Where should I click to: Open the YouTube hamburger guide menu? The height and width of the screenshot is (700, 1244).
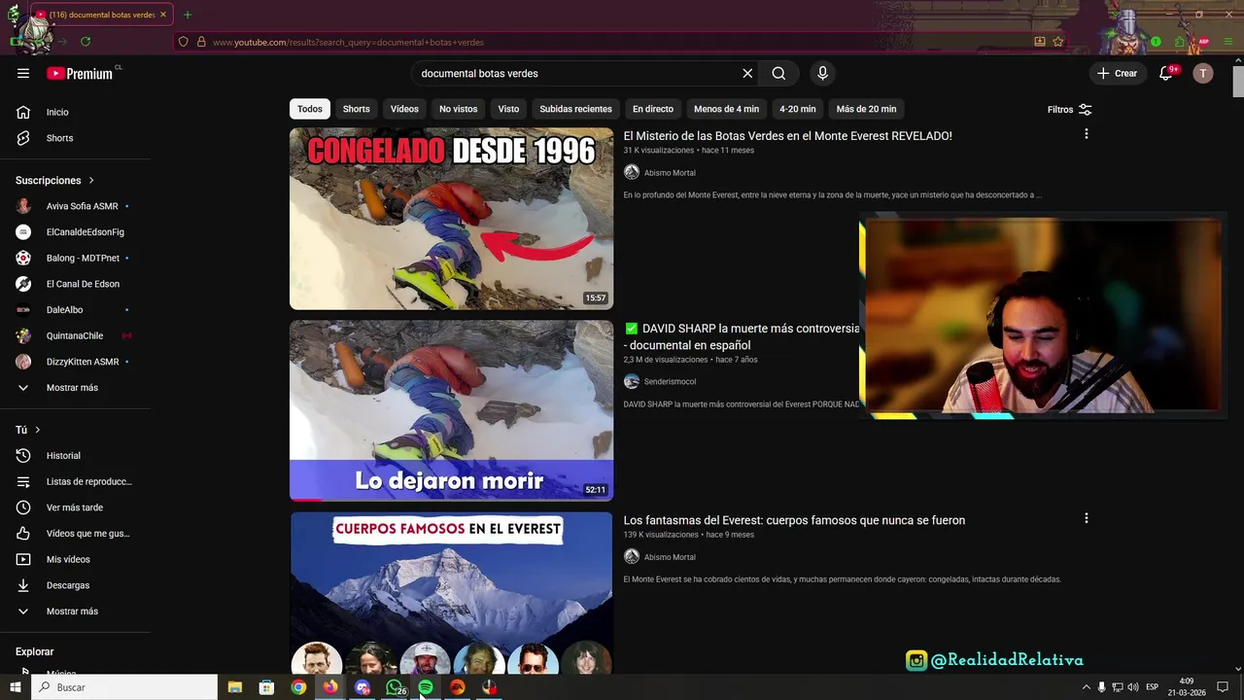pos(23,73)
